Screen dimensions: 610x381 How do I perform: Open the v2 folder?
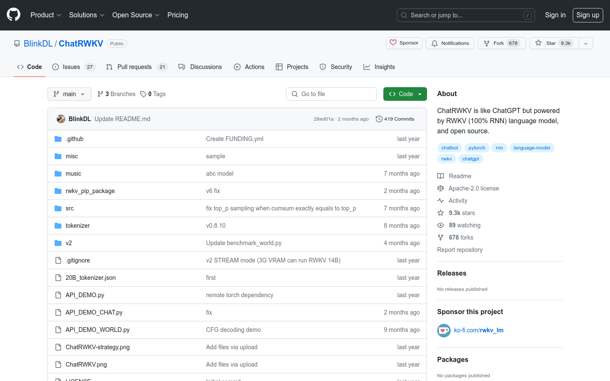point(69,243)
